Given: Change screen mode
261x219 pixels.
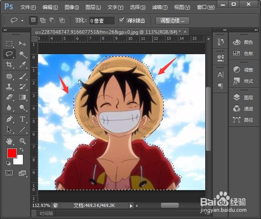Looking at the screenshot, I should [x=22, y=173].
